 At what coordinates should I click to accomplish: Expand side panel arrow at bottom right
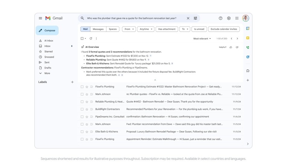pyautogui.click(x=248, y=144)
